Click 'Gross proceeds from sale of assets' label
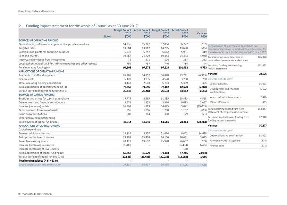Viewport: 287px width, 205px height. tap(38, 110)
